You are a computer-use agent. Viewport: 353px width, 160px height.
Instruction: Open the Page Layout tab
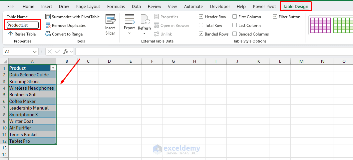(88, 7)
